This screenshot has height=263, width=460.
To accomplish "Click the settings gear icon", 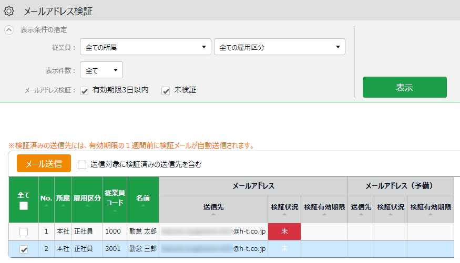I will pos(9,10).
